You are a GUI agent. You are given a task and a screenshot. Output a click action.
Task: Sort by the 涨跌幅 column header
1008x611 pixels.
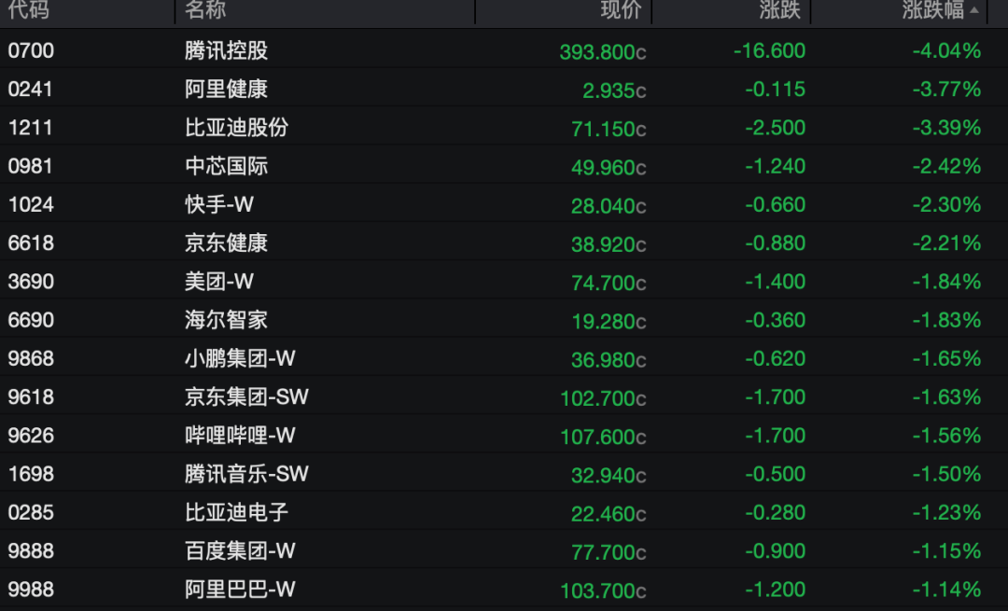click(x=932, y=9)
